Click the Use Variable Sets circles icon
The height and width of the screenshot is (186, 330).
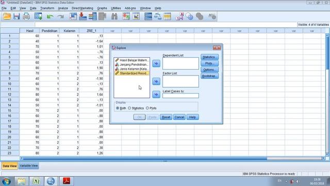coord(189,17)
